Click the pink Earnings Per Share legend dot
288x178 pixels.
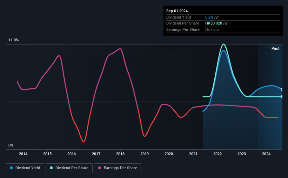100,168
